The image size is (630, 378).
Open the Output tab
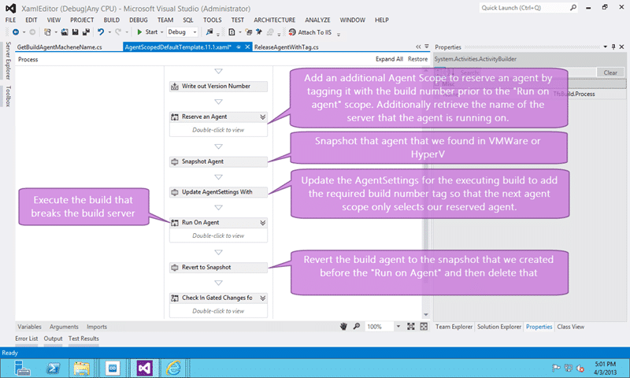pos(53,339)
